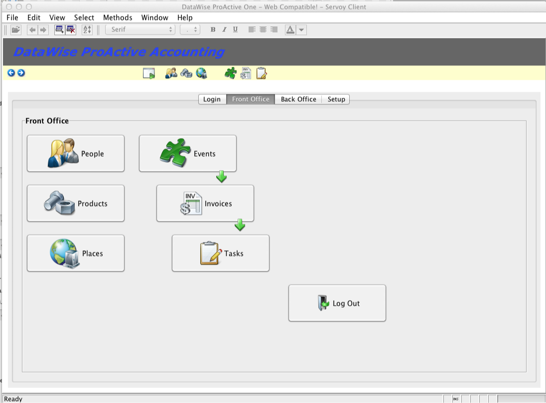The width and height of the screenshot is (546, 403).
Task: Click the INS indicator in status bar
Action: 456,399
